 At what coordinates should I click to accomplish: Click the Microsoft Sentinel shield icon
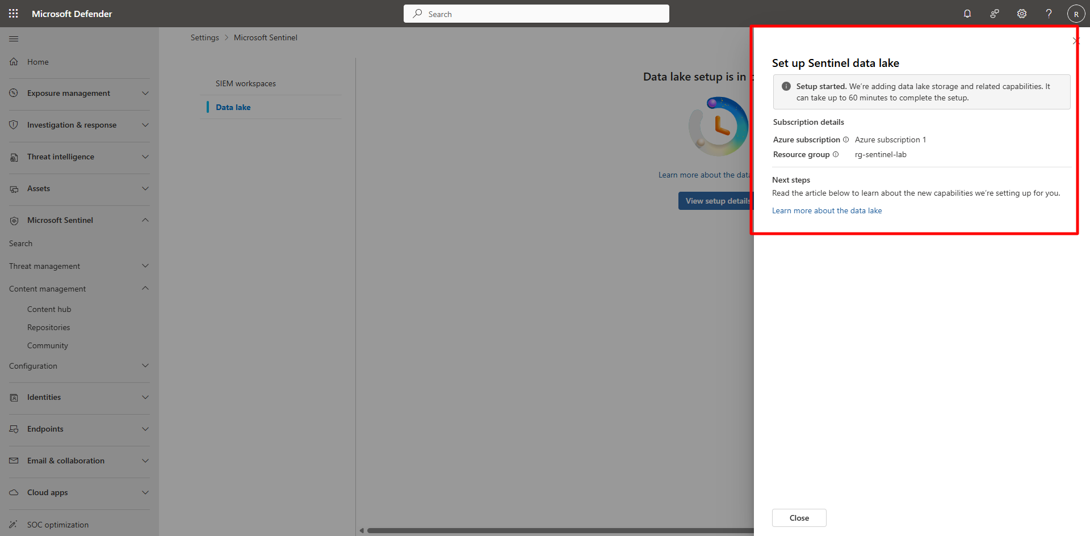pyautogui.click(x=14, y=221)
